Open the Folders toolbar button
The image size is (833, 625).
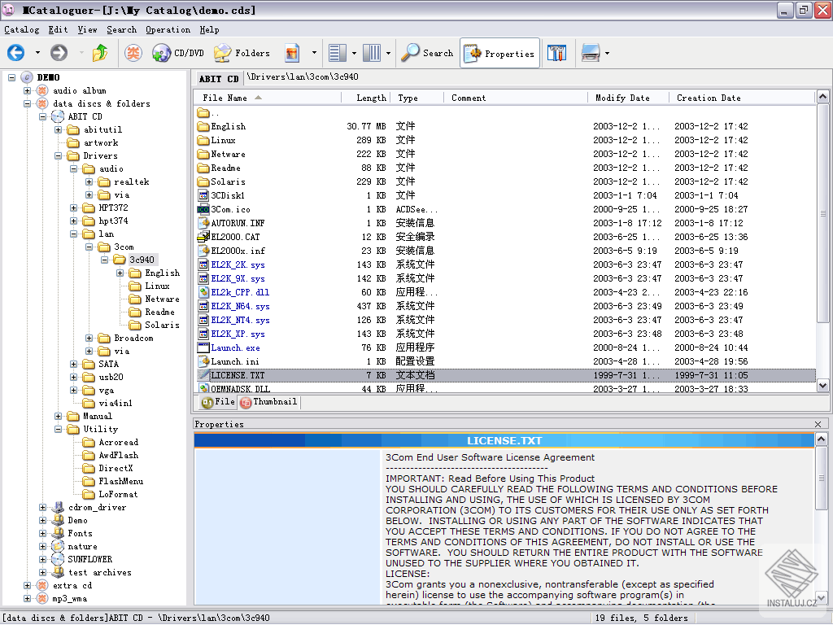[242, 54]
